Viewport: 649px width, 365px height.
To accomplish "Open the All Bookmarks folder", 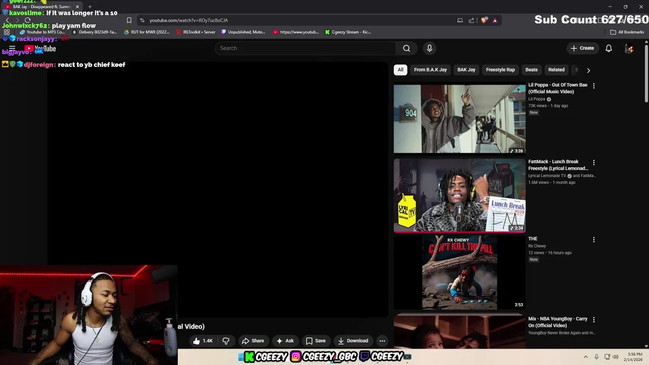I will tap(627, 32).
